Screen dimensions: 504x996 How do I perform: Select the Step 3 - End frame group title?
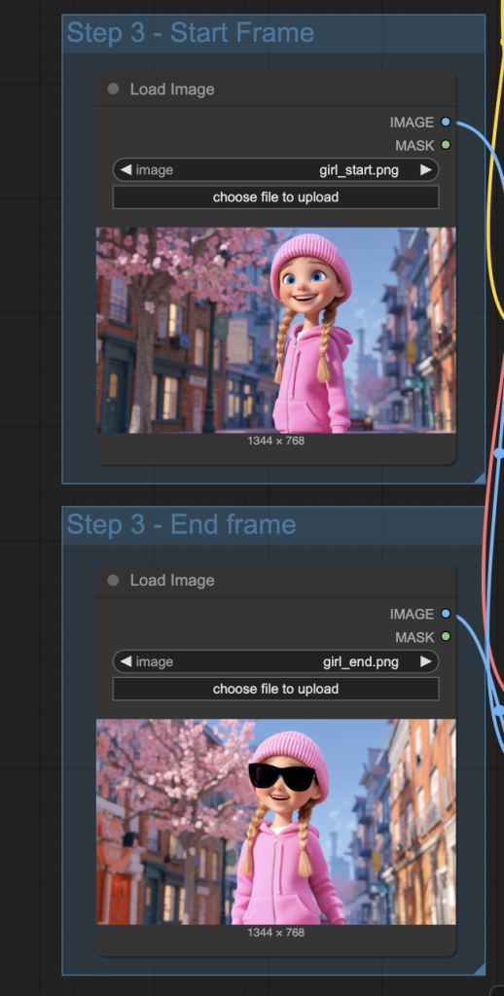(181, 524)
